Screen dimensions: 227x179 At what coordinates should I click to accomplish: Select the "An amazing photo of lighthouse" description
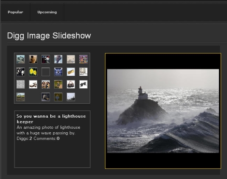48,130
